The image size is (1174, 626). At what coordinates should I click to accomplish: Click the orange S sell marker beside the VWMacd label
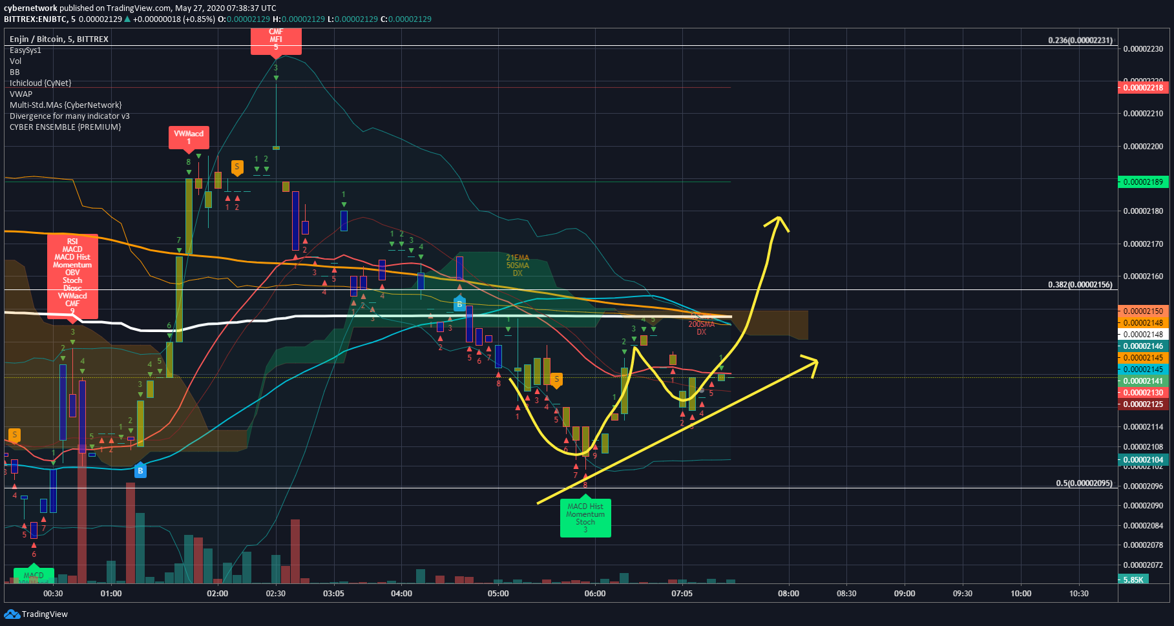click(x=237, y=167)
